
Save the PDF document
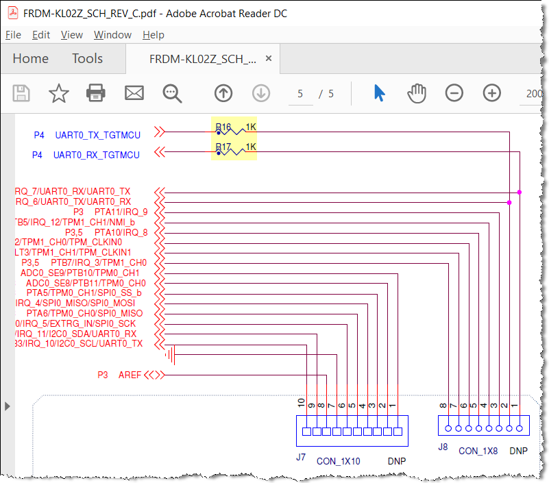click(21, 92)
